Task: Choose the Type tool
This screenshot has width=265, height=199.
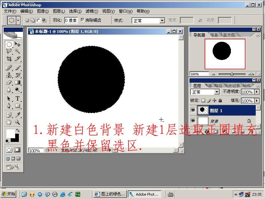Action: 18,99
